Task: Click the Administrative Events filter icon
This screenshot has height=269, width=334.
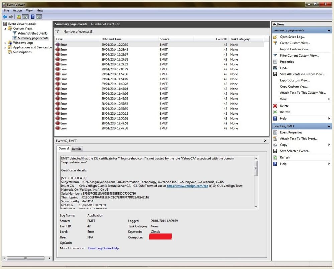Action: pyautogui.click(x=14, y=33)
